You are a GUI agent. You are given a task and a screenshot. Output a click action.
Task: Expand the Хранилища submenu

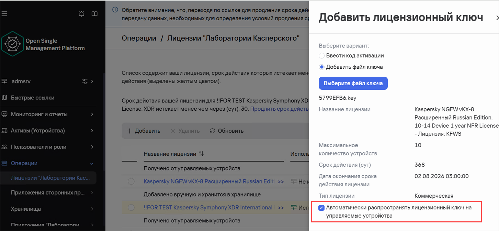(x=92, y=209)
